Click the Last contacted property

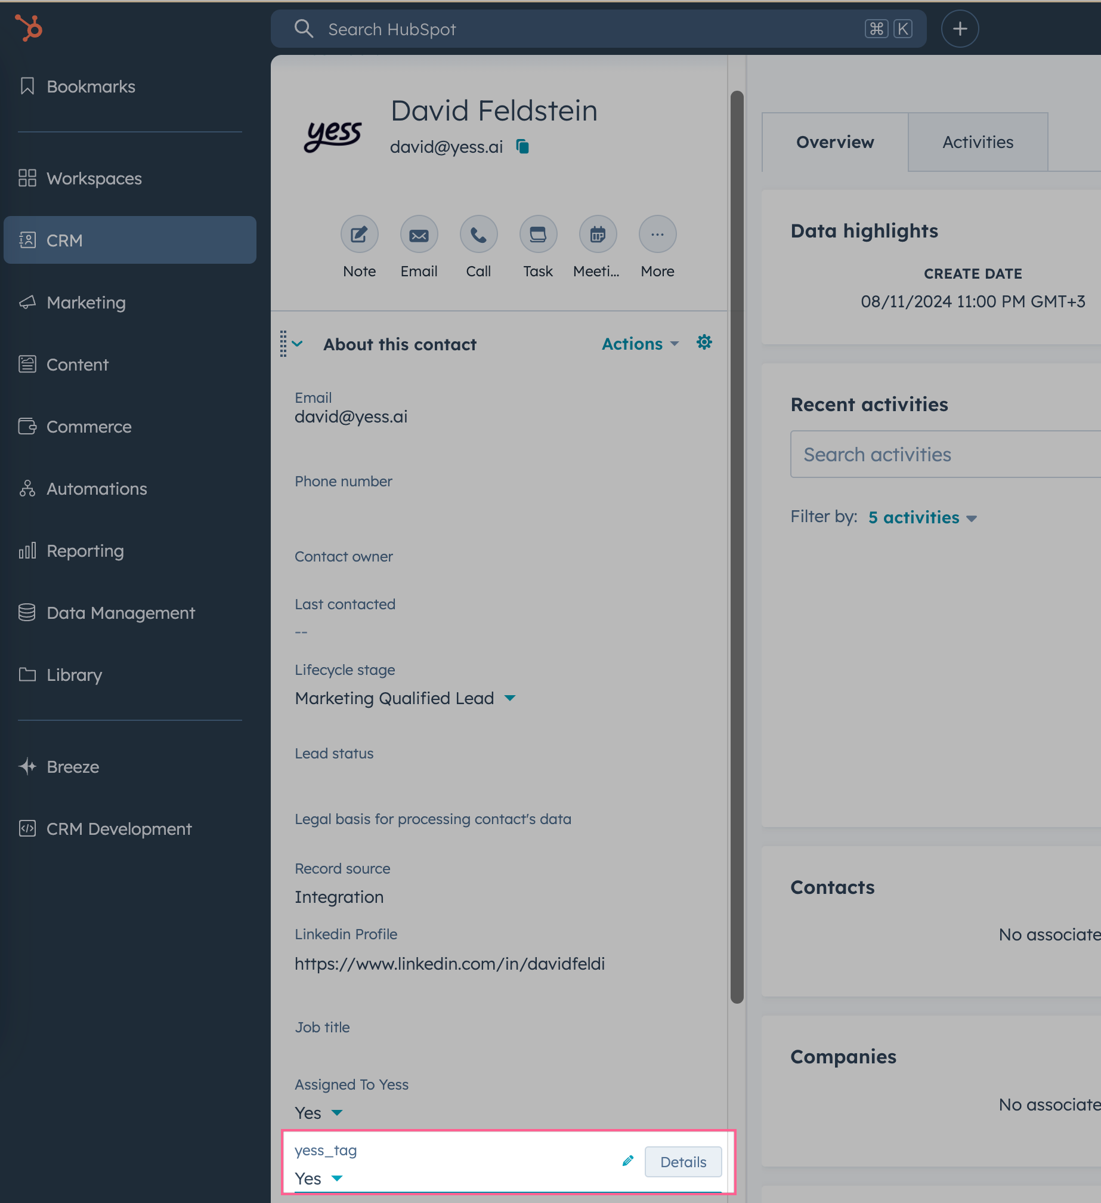[x=345, y=604]
